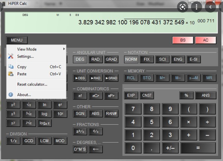Click the ABS absolute value key
223x161 pixels.
coord(96,113)
